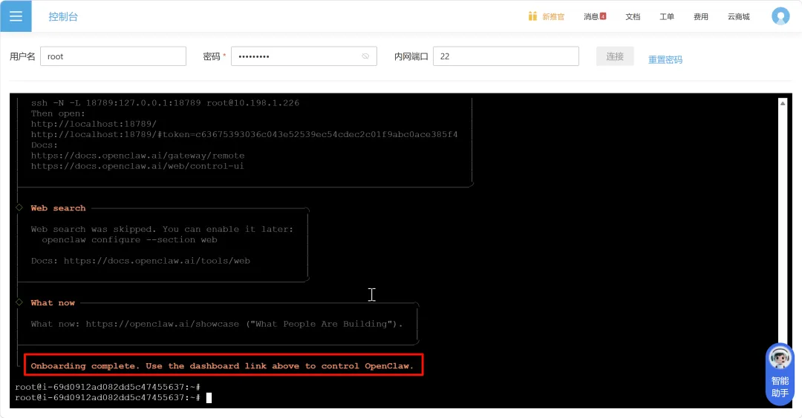The image size is (802, 418).
Task: Open the 文档 documentation menu
Action: tap(633, 17)
